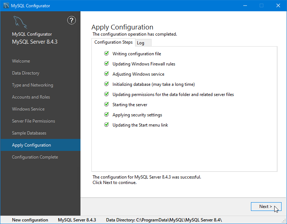Switch to the Log tab

tap(143, 43)
